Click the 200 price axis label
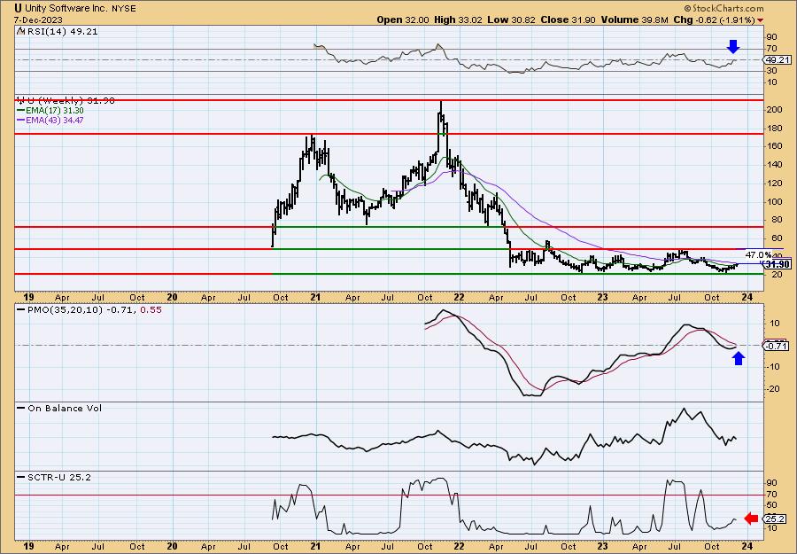797x554 pixels. [x=774, y=110]
